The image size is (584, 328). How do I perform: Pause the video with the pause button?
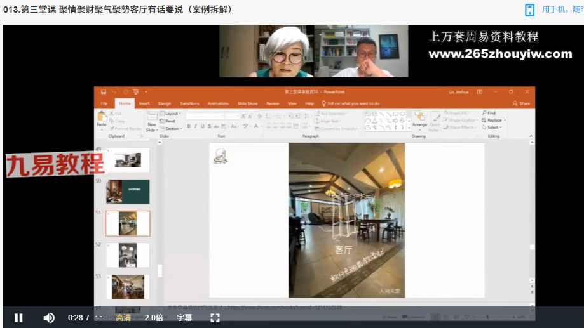pyautogui.click(x=18, y=318)
